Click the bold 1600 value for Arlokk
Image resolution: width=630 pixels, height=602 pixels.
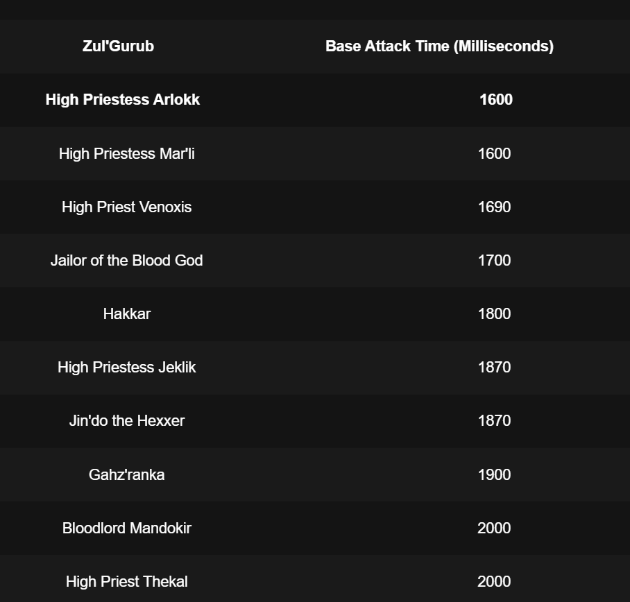(x=496, y=100)
